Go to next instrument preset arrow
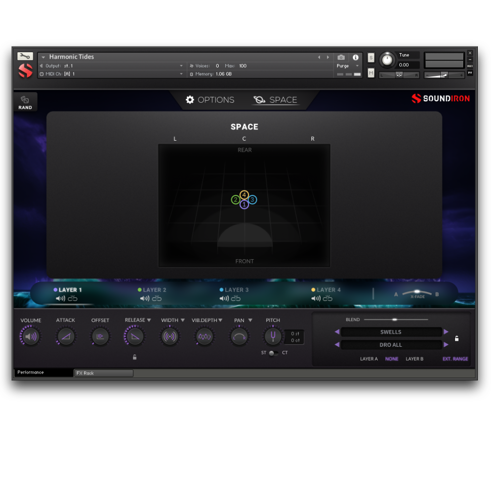The image size is (491, 491). coord(328,57)
